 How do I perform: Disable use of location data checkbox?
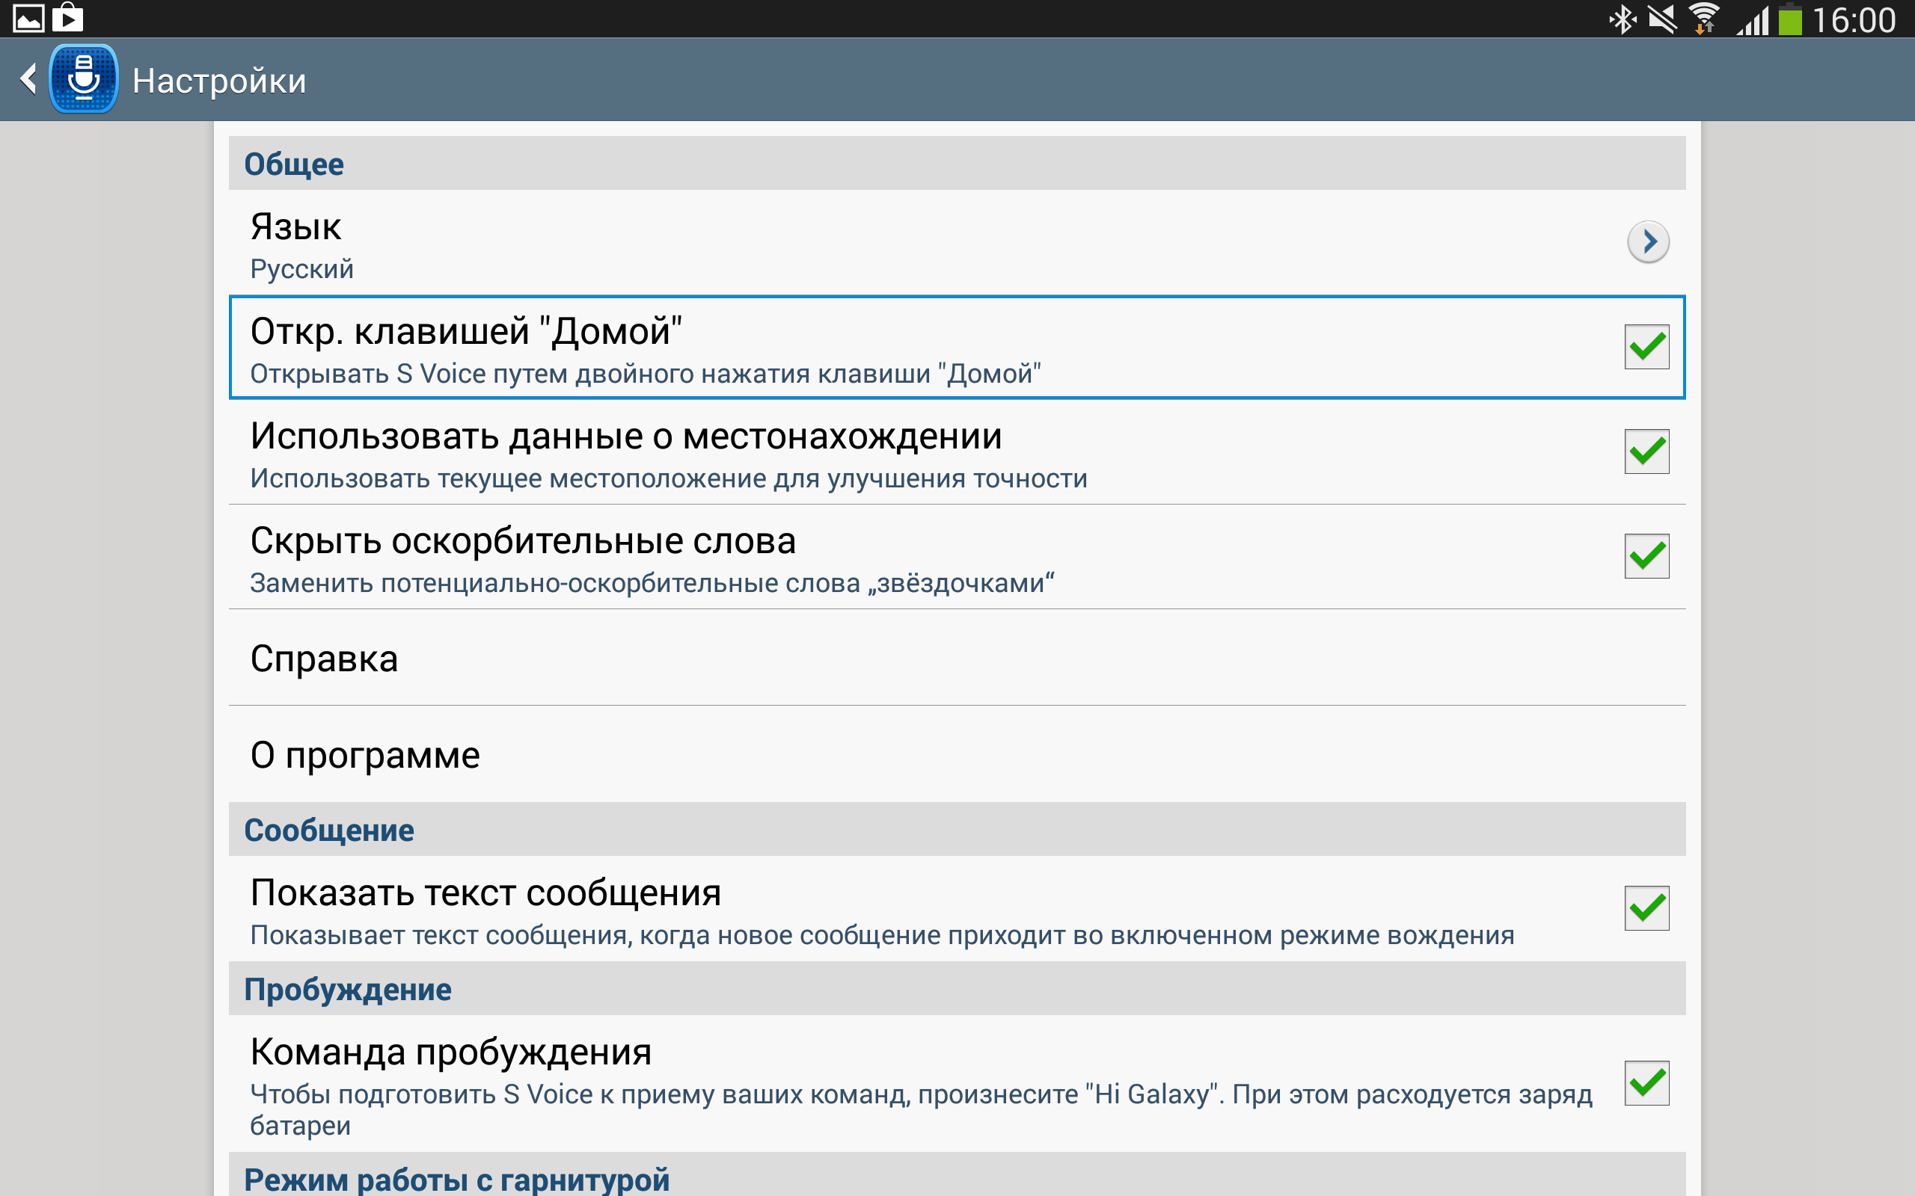1646,451
